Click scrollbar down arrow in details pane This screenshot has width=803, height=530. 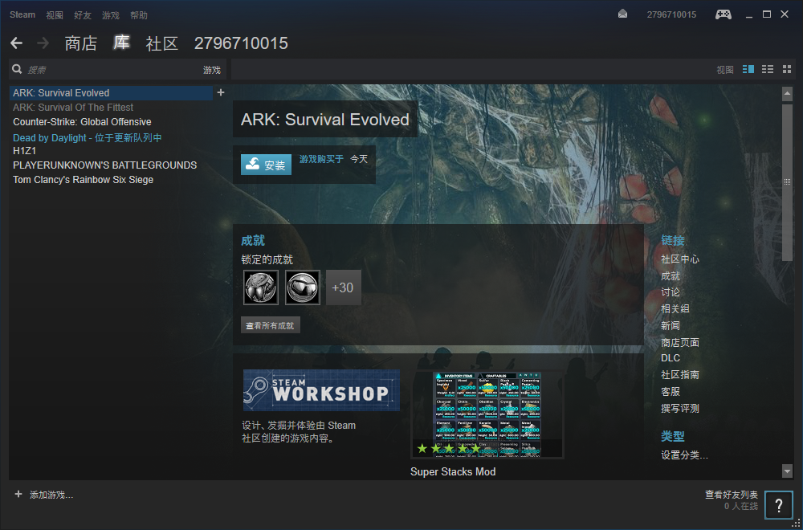click(787, 471)
